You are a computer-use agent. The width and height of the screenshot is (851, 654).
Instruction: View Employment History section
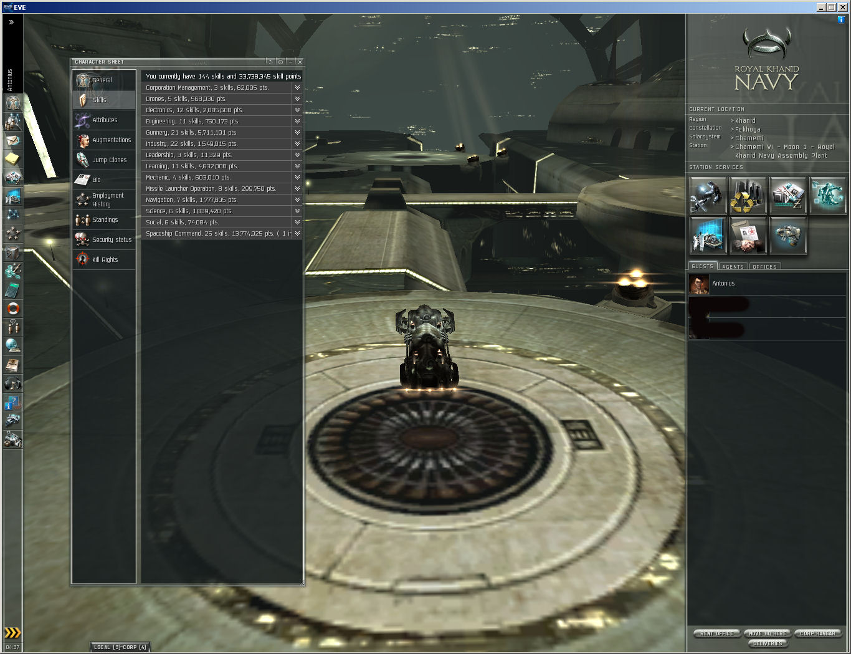click(104, 200)
